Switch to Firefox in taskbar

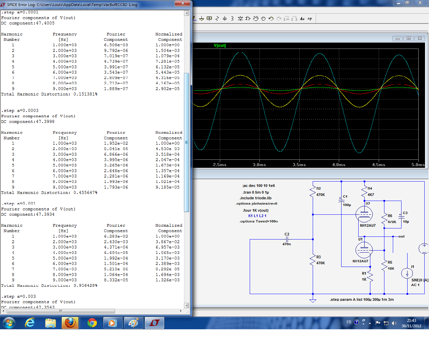(70, 323)
